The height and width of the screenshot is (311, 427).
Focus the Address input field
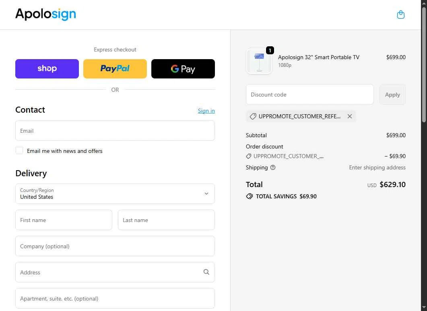tap(115, 272)
